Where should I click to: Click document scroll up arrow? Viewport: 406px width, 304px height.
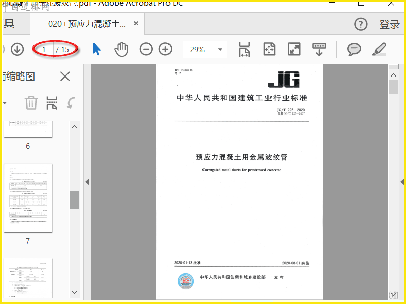(x=394, y=75)
